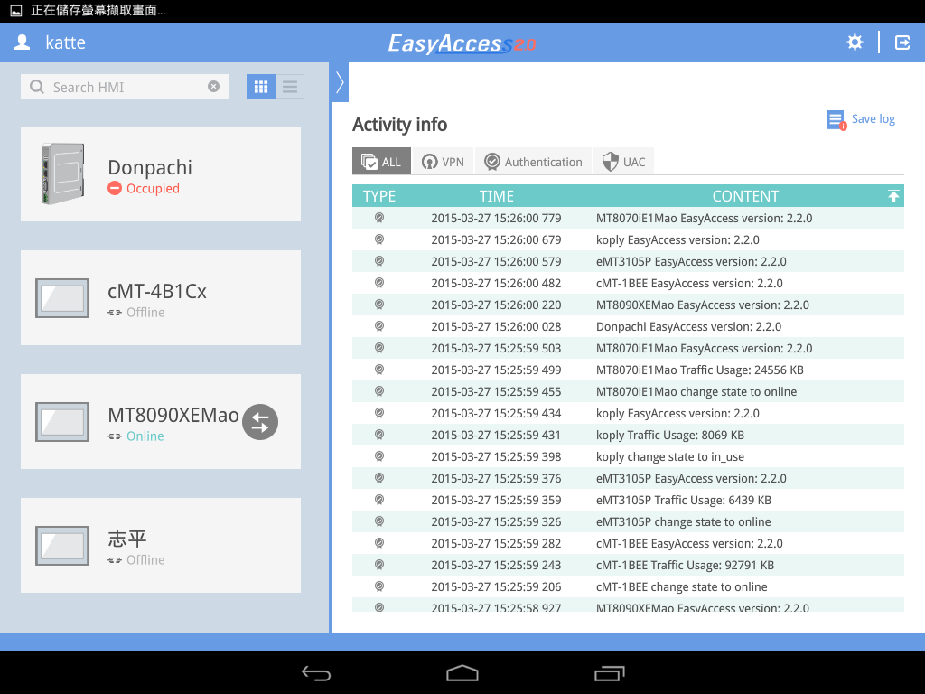Switch to grid view of HMIs
The width and height of the screenshot is (925, 694).
pyautogui.click(x=261, y=87)
